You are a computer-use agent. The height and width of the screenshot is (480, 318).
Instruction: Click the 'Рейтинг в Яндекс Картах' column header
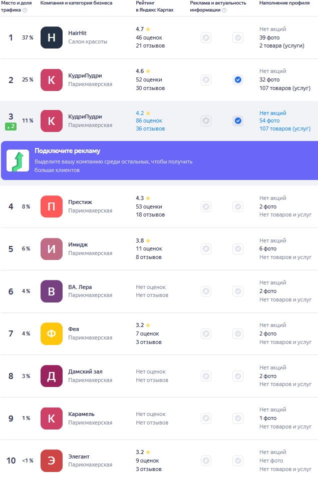coord(155,6)
